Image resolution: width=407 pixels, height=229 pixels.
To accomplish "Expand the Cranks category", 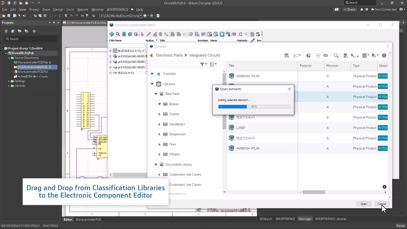I will 159,114.
